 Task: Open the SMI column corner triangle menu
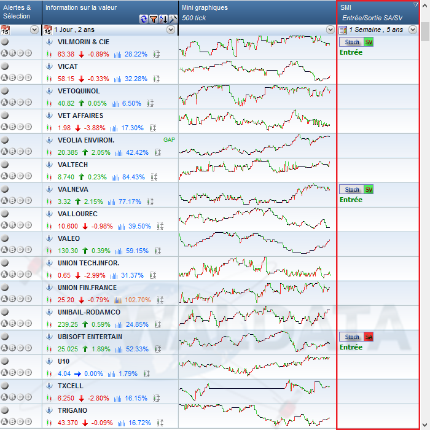415,4
